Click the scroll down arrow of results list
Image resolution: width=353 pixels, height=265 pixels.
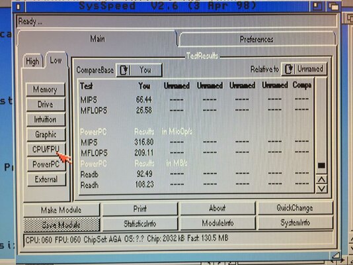tap(321, 189)
